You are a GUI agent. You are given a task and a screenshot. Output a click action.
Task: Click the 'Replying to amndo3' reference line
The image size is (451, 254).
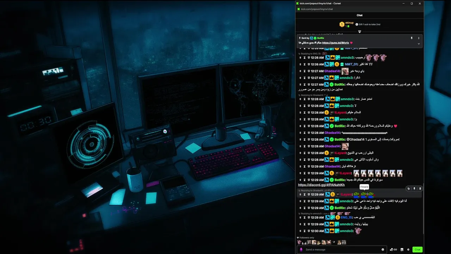point(324,213)
